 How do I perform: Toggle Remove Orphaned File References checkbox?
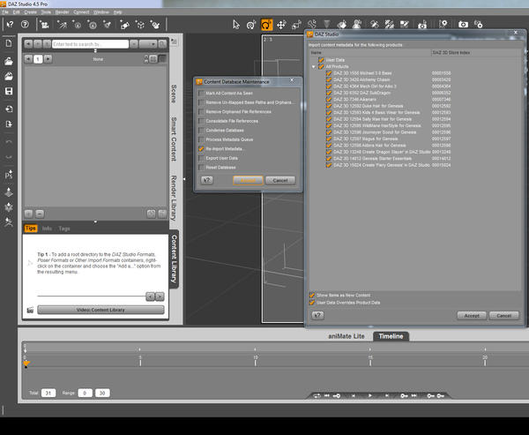tap(201, 112)
